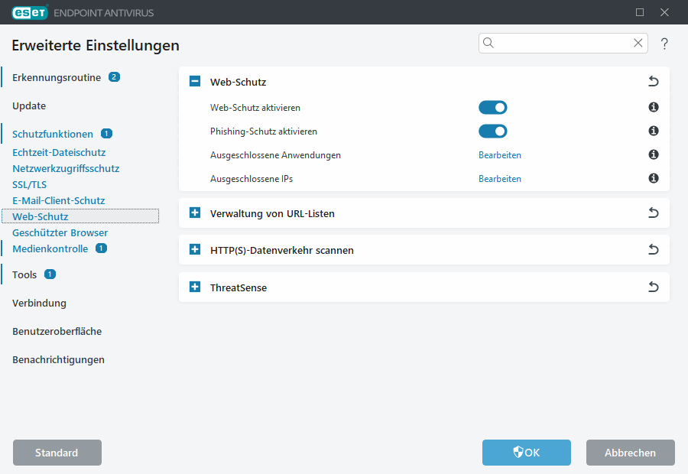The image size is (688, 474).
Task: Click the reset arrow for Web-Schutz section
Action: (x=653, y=82)
